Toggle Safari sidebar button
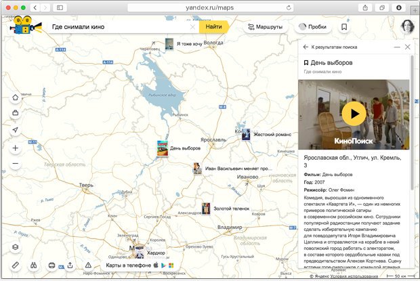This screenshot has width=420, height=281. (x=60, y=7)
